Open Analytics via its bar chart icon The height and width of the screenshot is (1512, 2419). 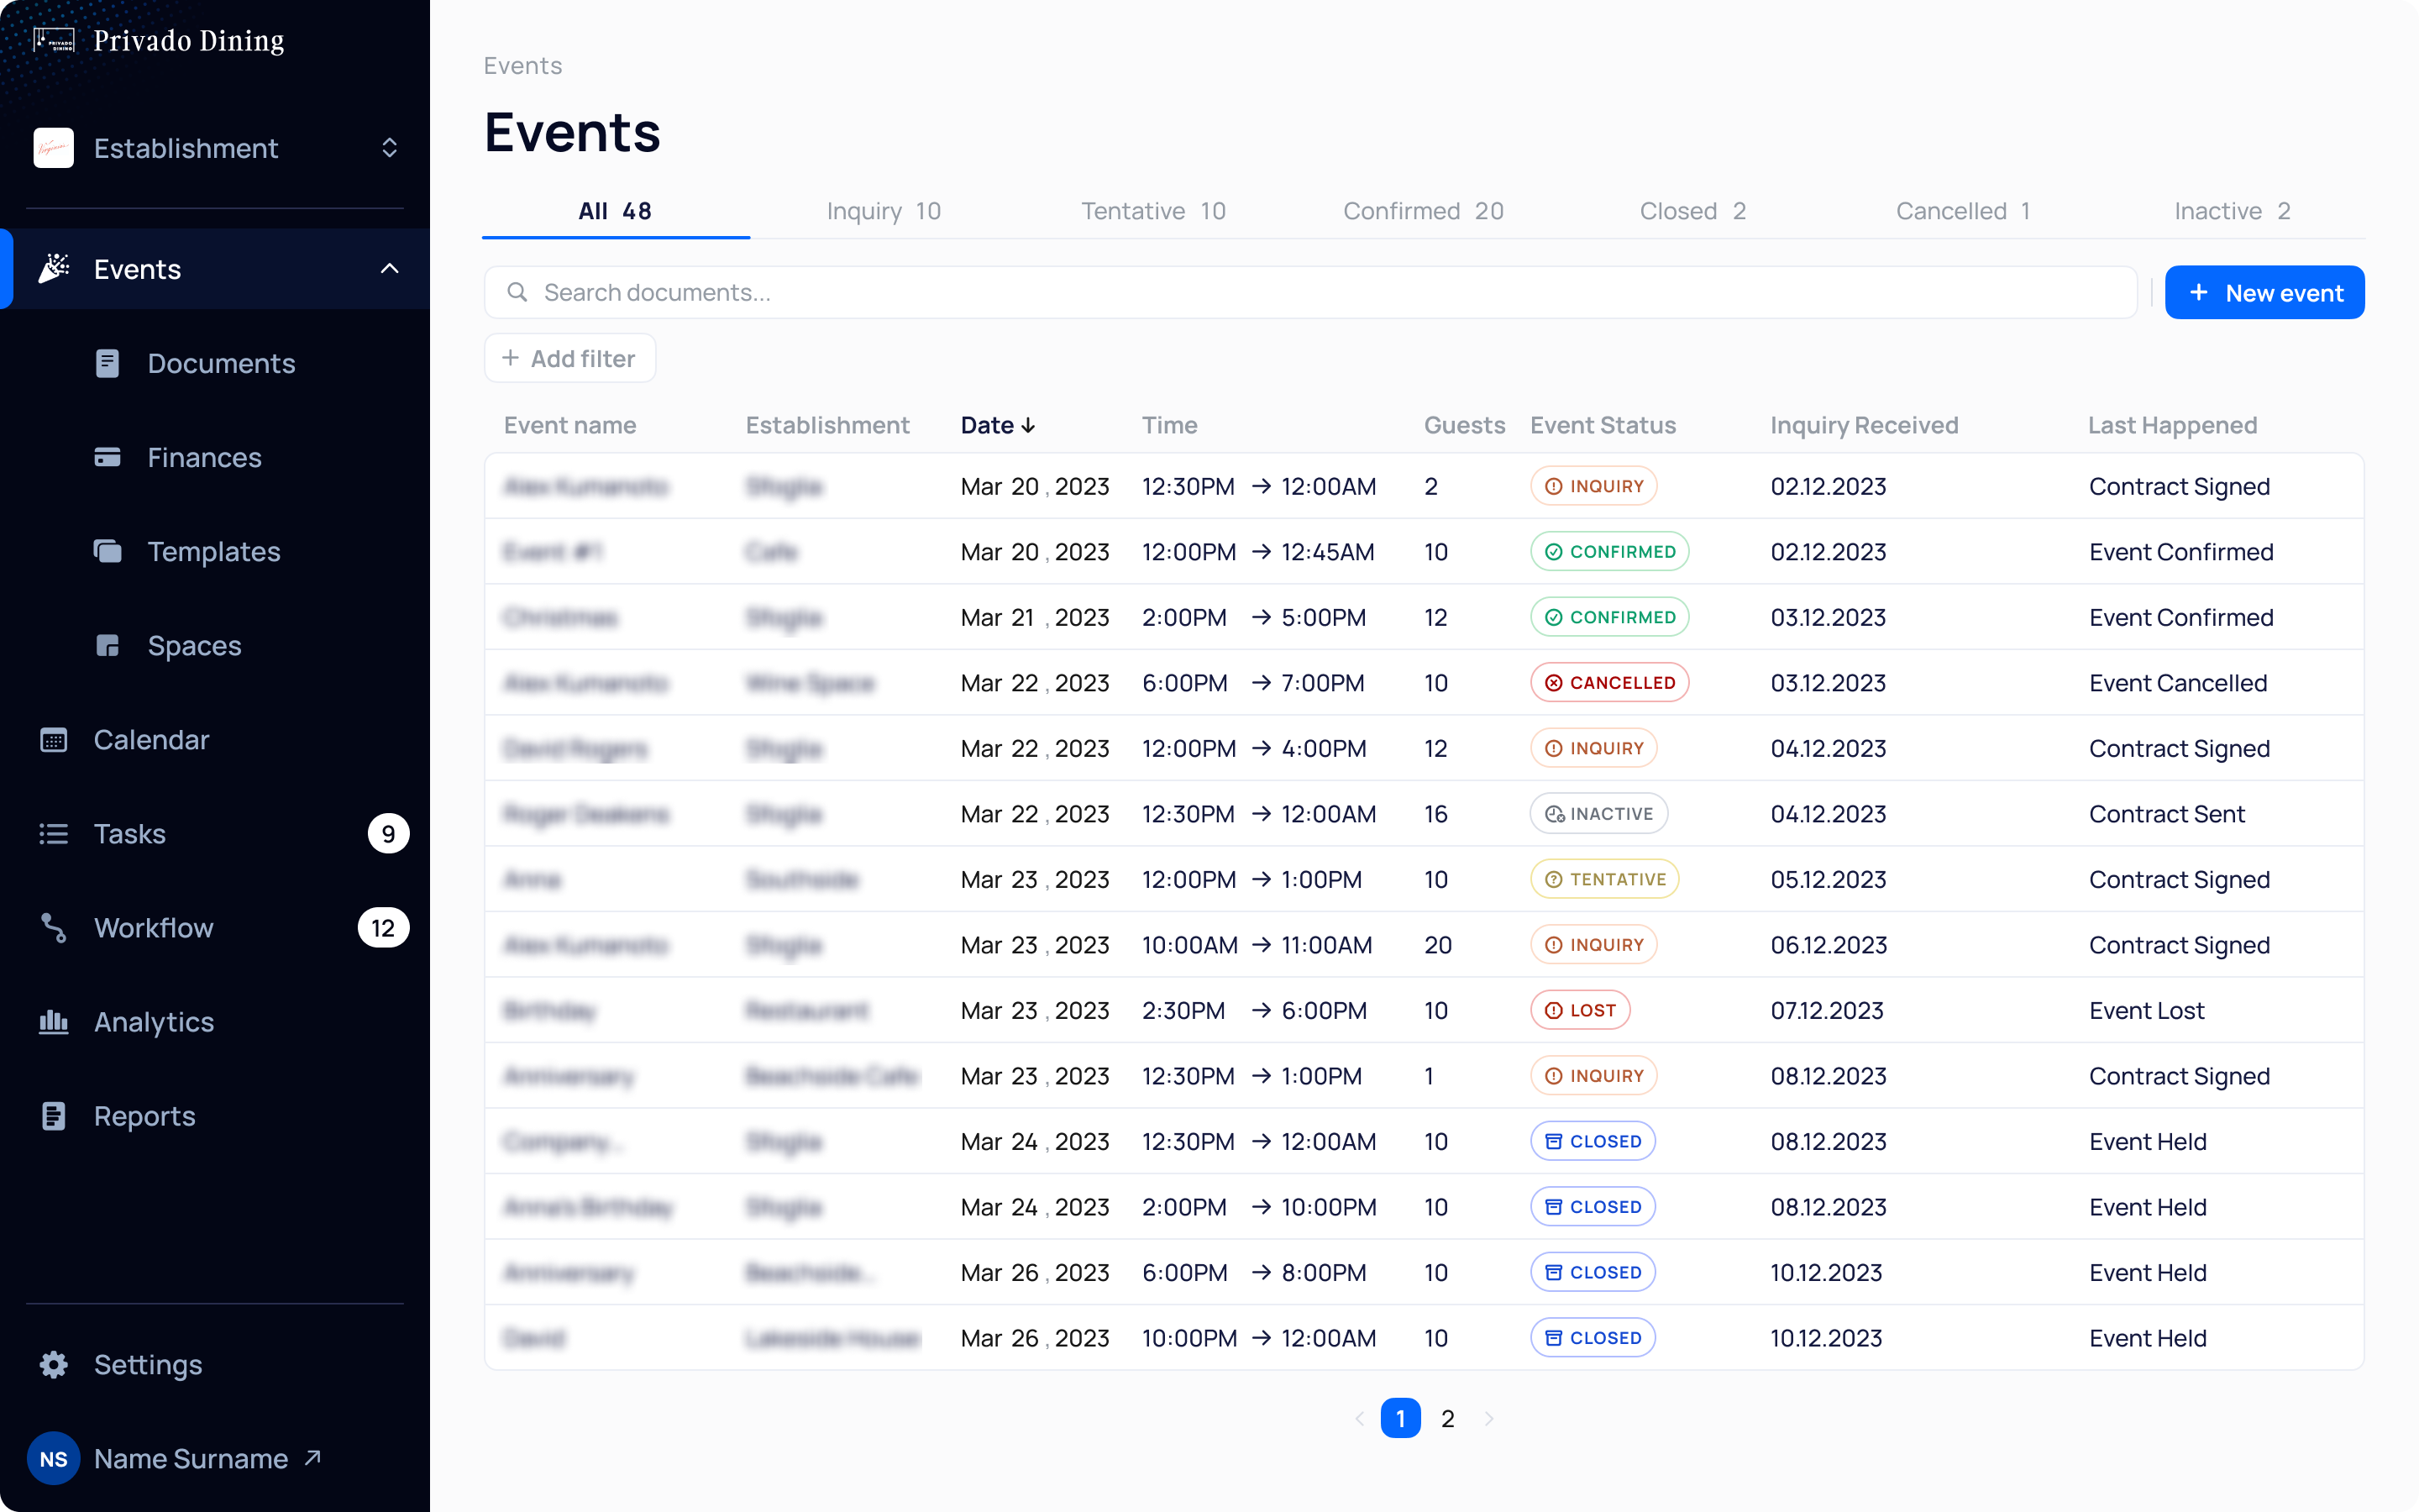pos(53,1021)
